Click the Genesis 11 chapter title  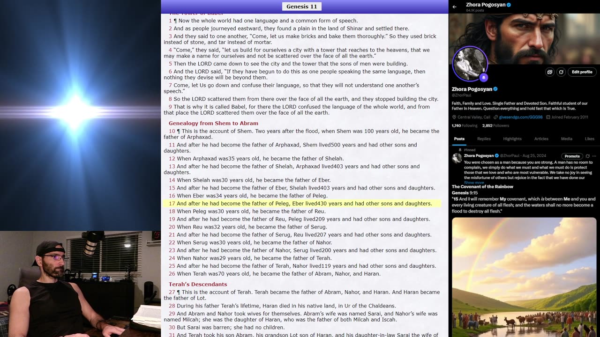[302, 7]
